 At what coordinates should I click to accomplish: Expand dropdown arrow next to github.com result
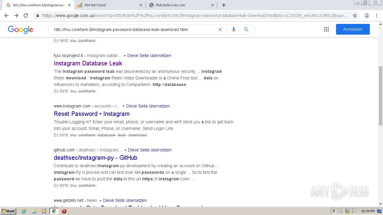(x=125, y=150)
